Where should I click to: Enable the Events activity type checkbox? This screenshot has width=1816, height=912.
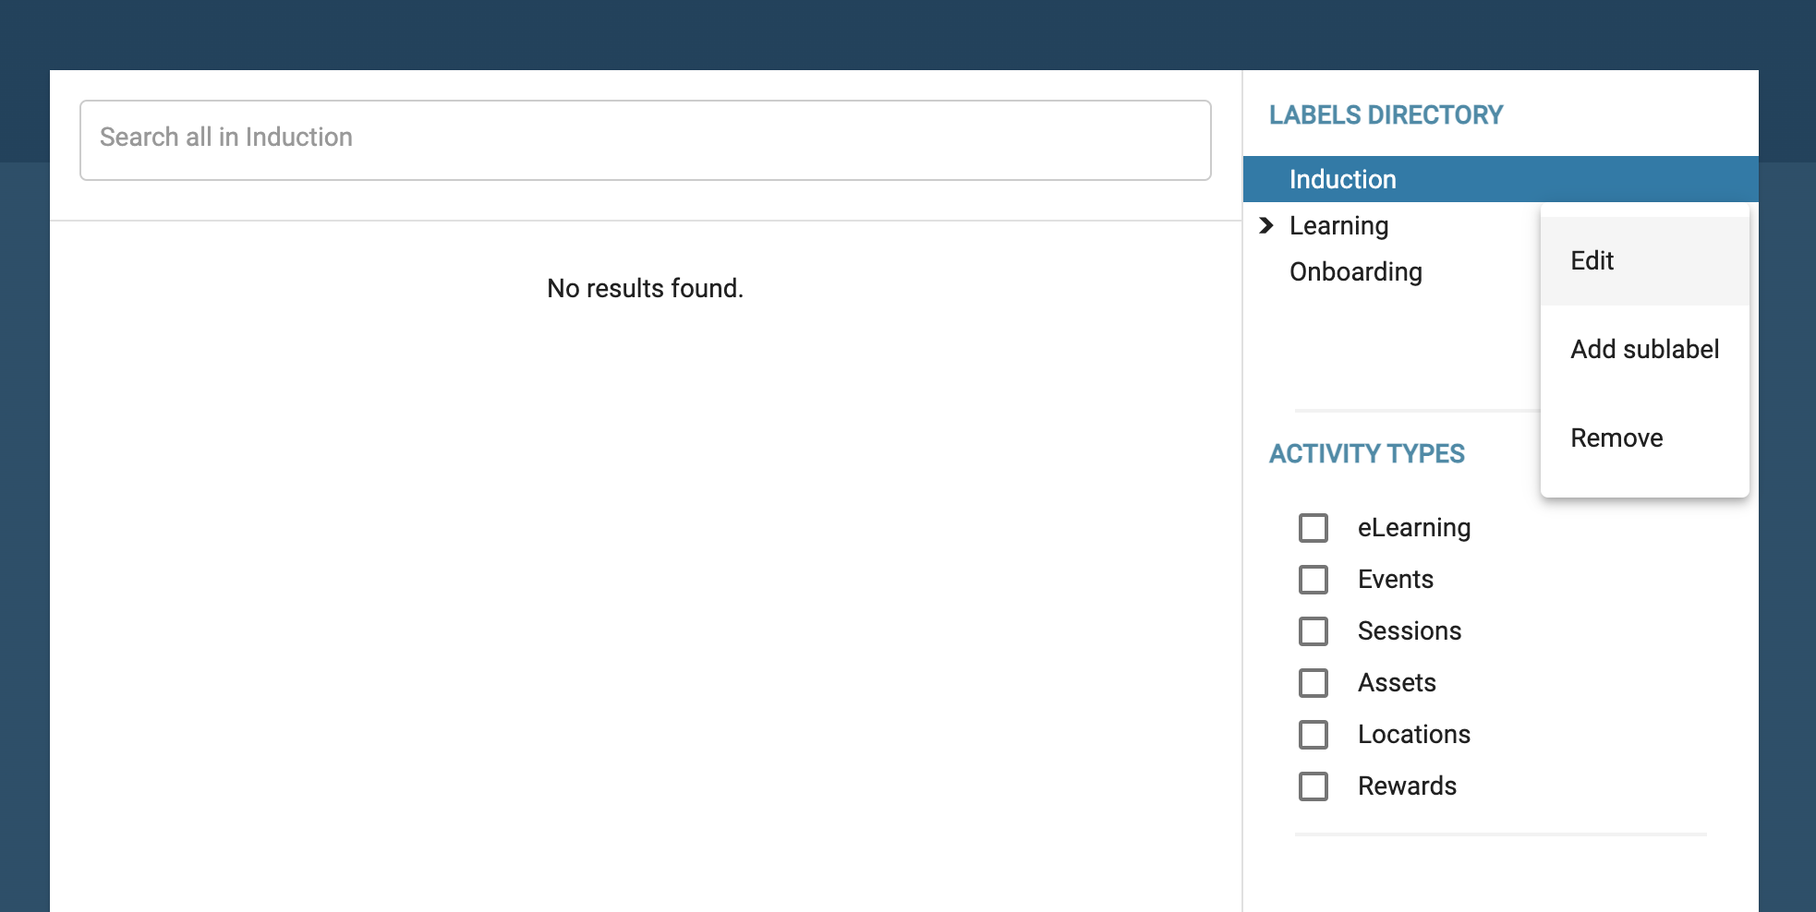point(1313,580)
